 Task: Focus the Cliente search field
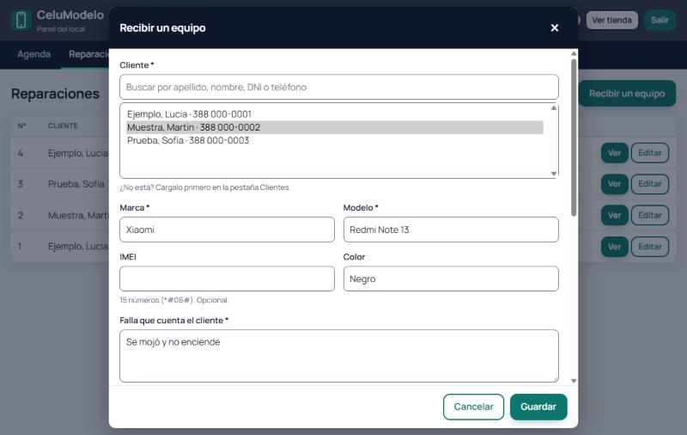(338, 87)
